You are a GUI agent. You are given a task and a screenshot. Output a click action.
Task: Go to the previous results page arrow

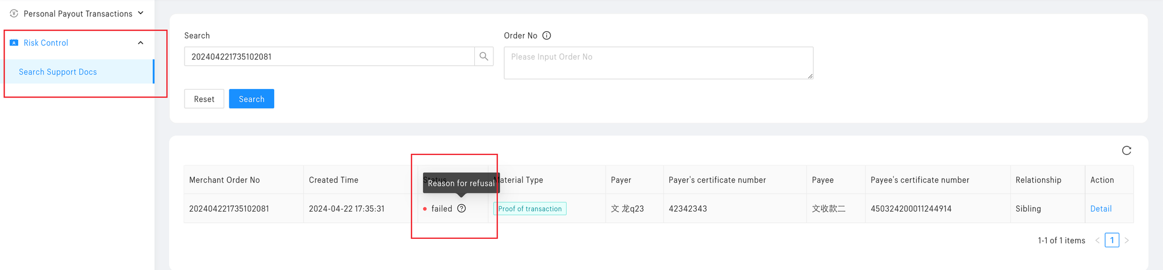[1098, 241]
